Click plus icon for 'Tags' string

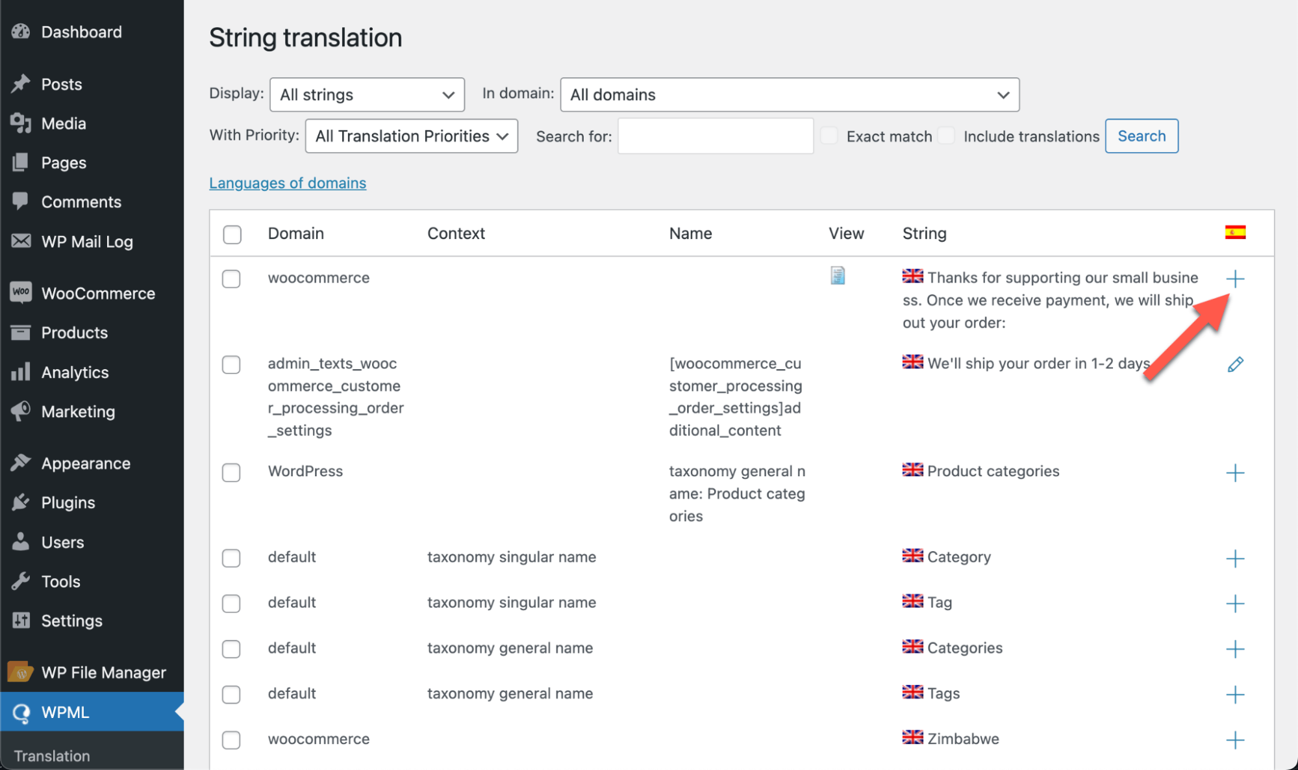1235,695
